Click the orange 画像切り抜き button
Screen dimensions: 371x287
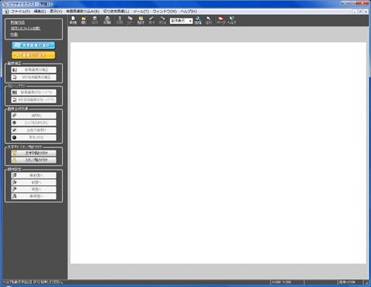click(33, 55)
